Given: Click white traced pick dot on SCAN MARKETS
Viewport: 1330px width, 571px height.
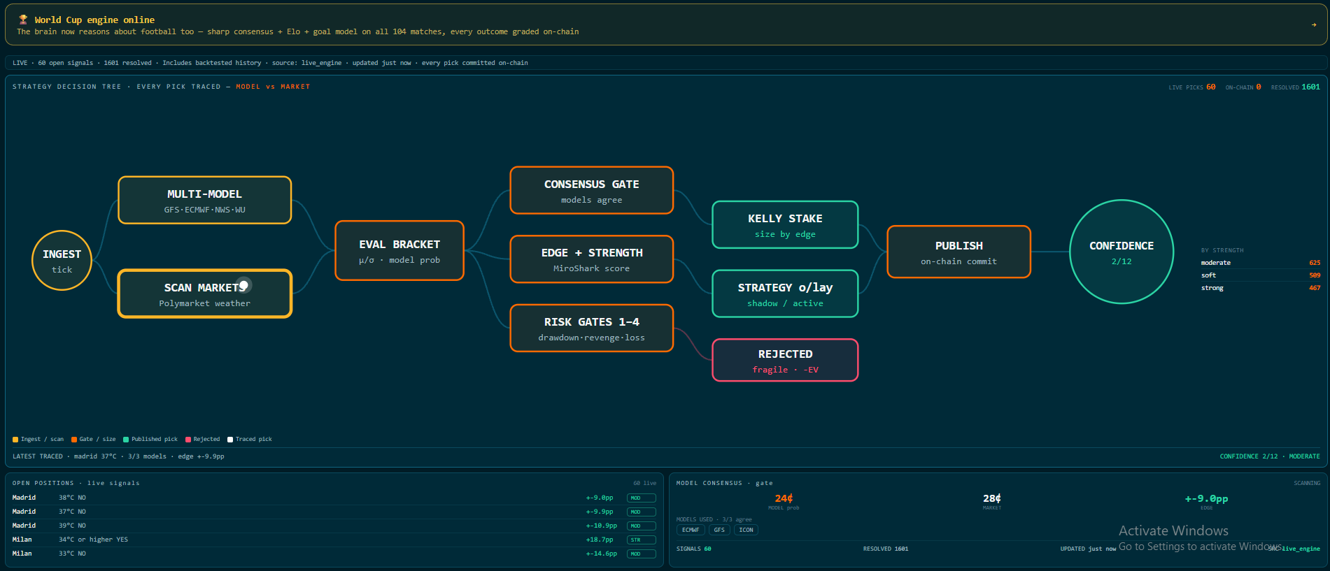Looking at the screenshot, I should click(243, 285).
